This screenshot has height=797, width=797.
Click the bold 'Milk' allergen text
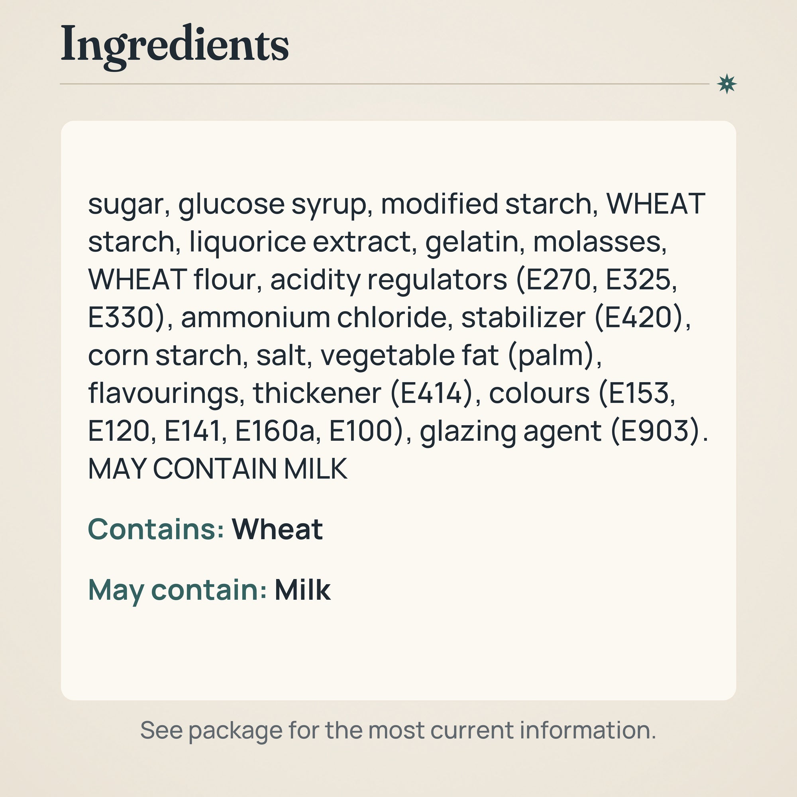pyautogui.click(x=302, y=590)
